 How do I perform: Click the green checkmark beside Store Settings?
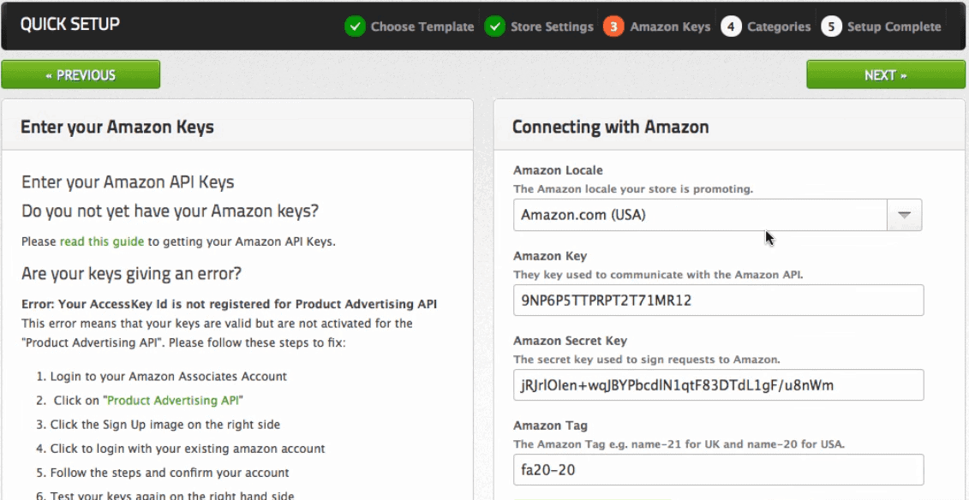coord(495,27)
